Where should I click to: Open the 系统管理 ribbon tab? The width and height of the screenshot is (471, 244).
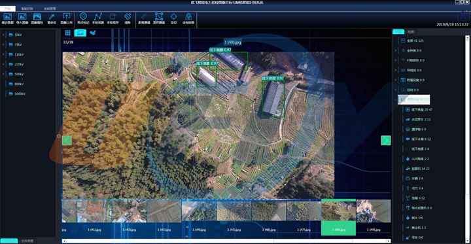[50, 9]
